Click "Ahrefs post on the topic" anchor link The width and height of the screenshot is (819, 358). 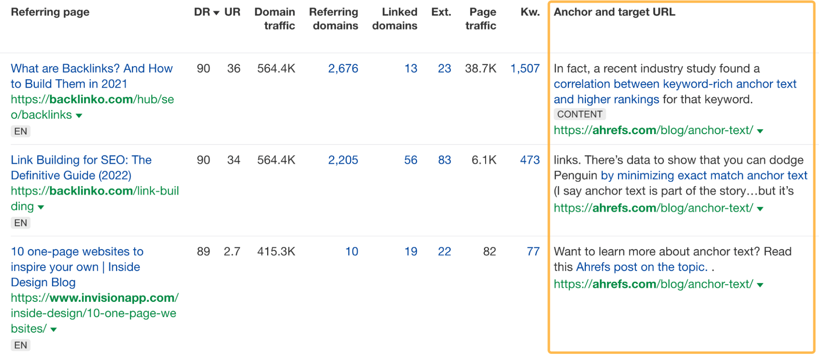(642, 267)
